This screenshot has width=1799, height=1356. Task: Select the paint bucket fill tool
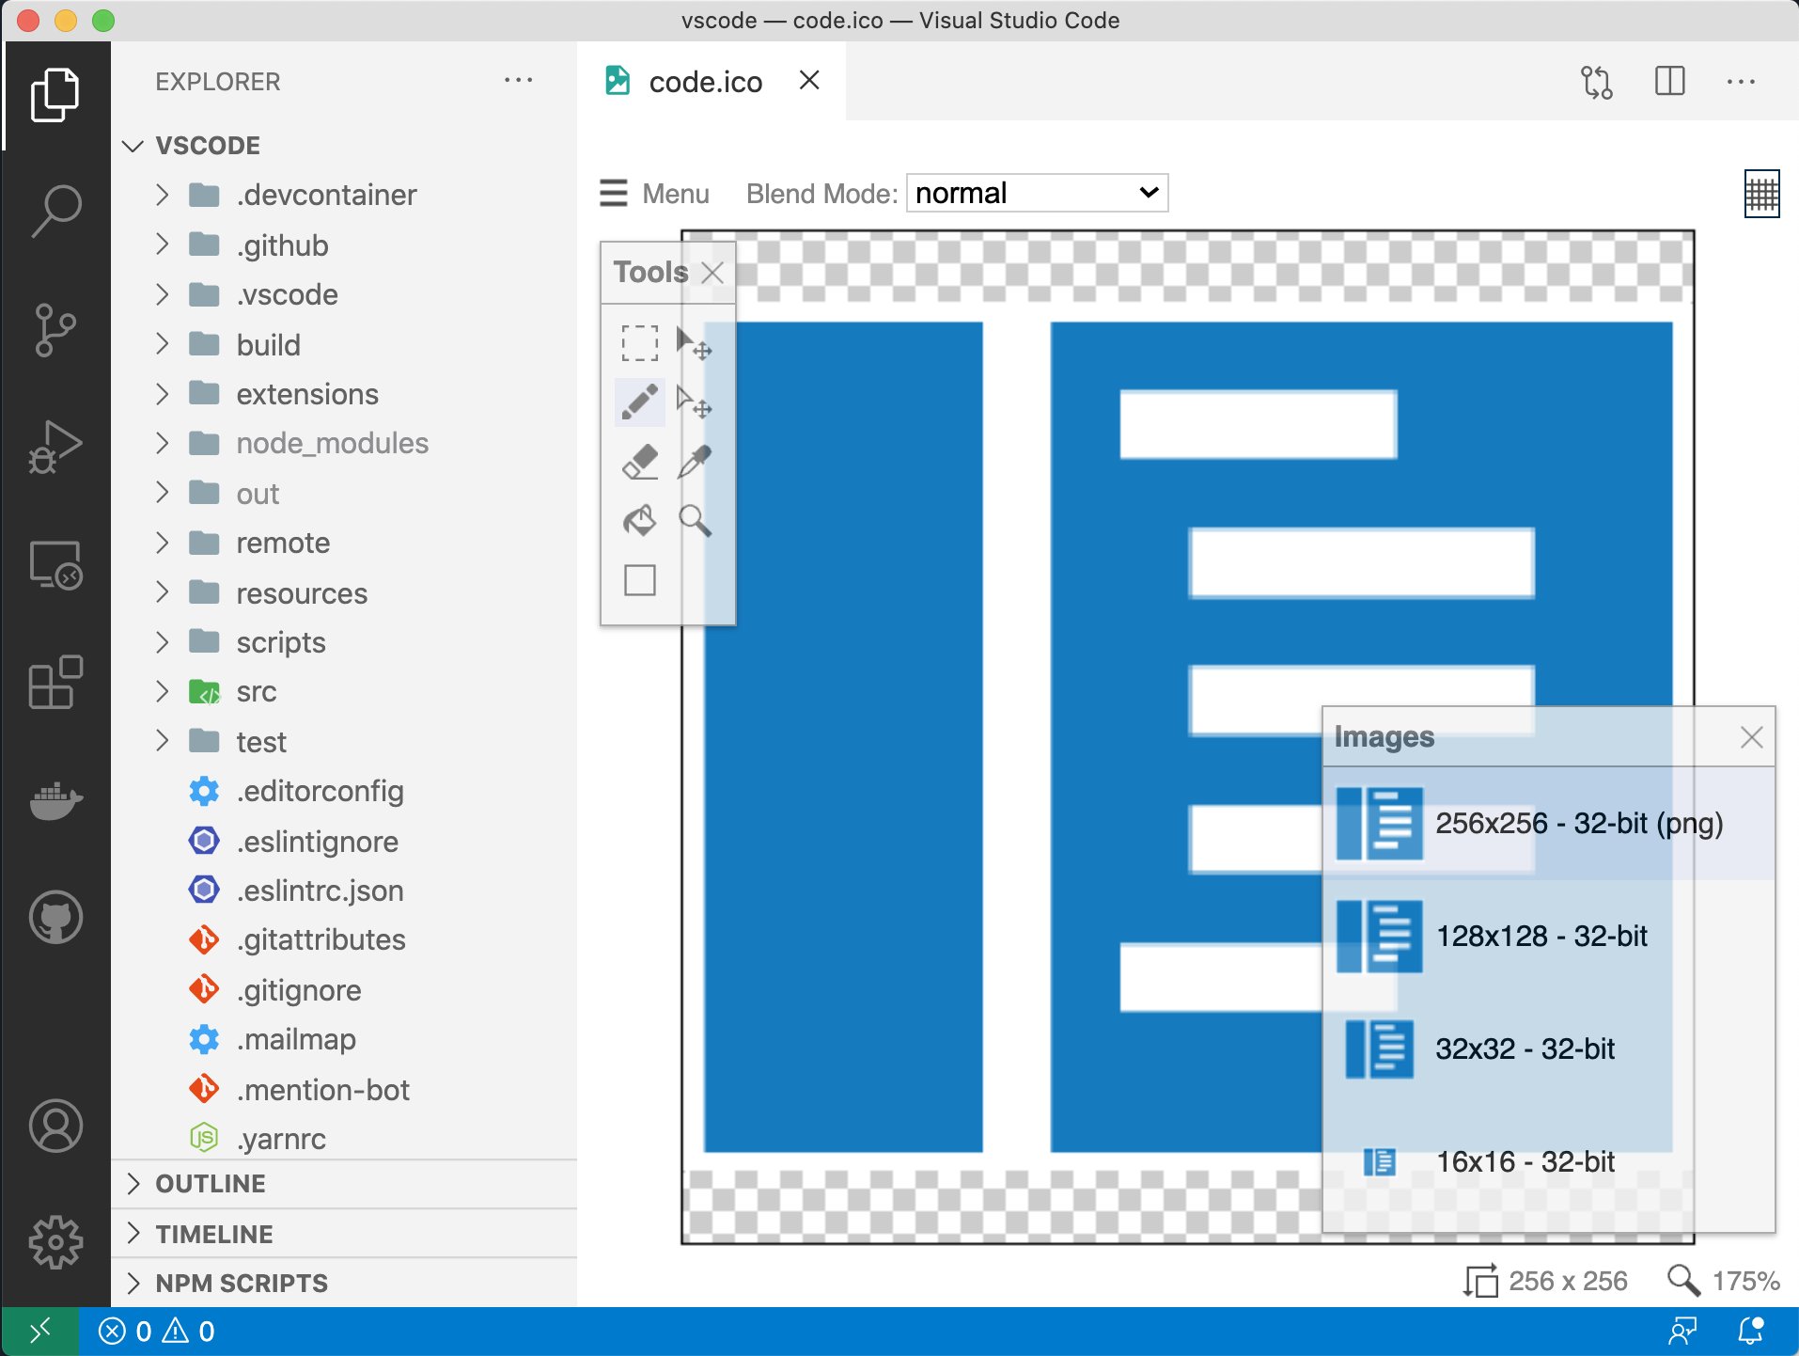(x=639, y=520)
